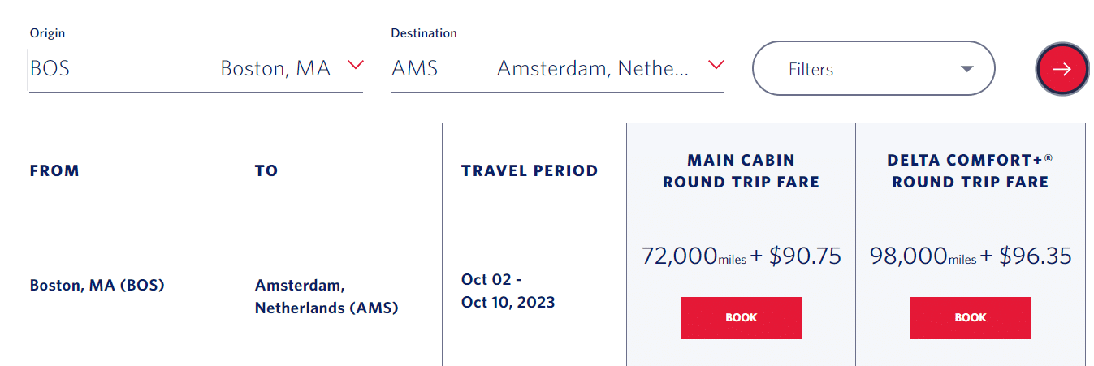The width and height of the screenshot is (1094, 366).
Task: Click the Boston, MA (BOS) row cell
Action: point(97,286)
